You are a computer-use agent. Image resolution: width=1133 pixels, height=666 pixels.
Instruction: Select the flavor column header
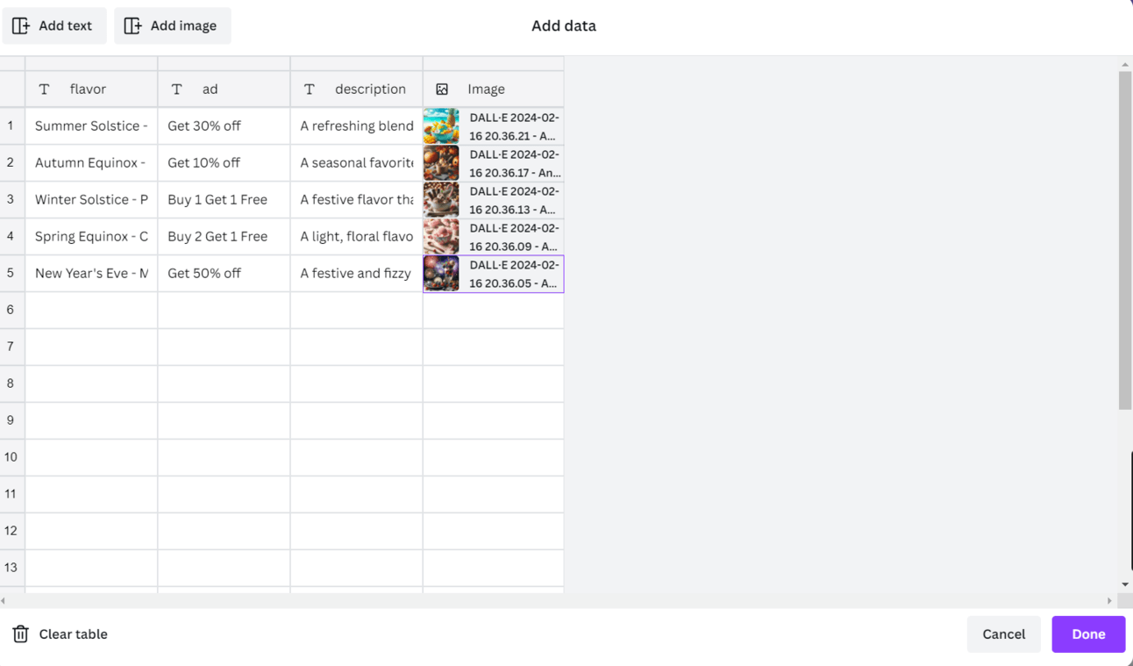(88, 89)
